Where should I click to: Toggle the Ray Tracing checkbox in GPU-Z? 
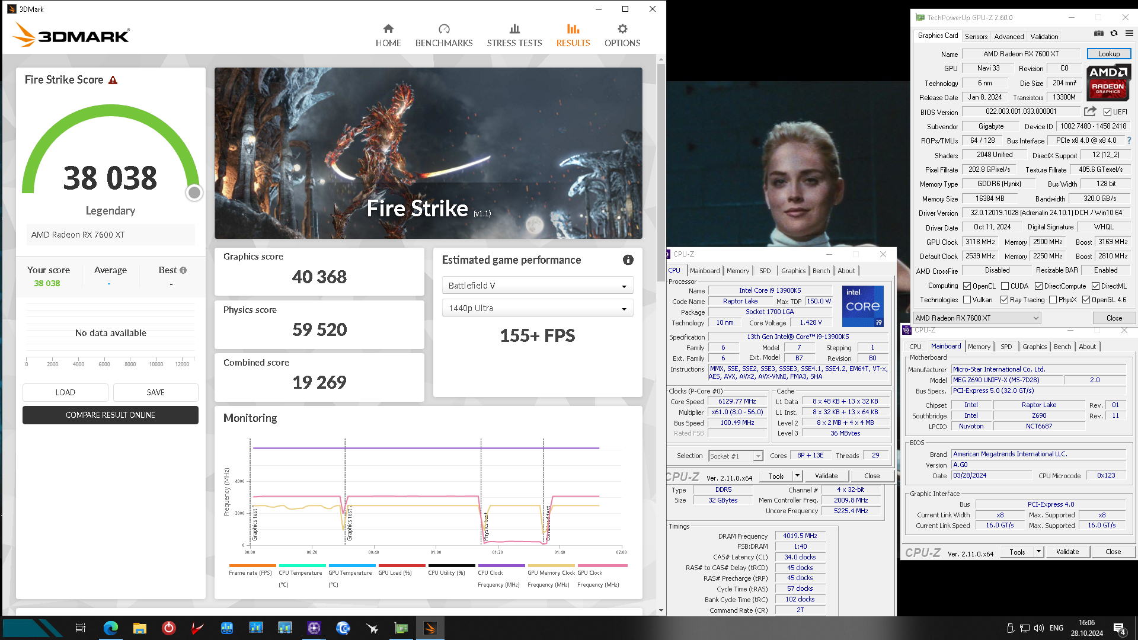[x=1004, y=300]
